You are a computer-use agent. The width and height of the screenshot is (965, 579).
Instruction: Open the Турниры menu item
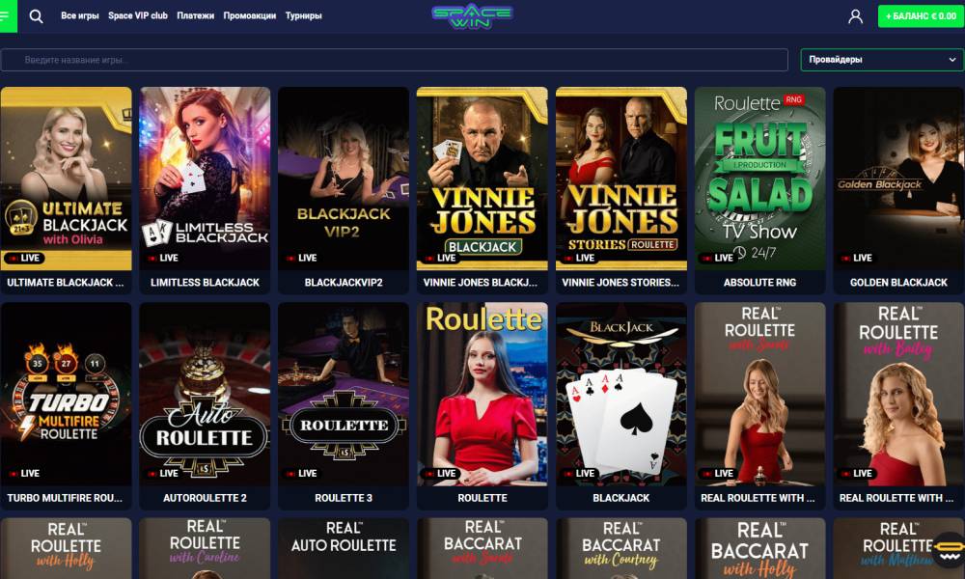click(303, 16)
